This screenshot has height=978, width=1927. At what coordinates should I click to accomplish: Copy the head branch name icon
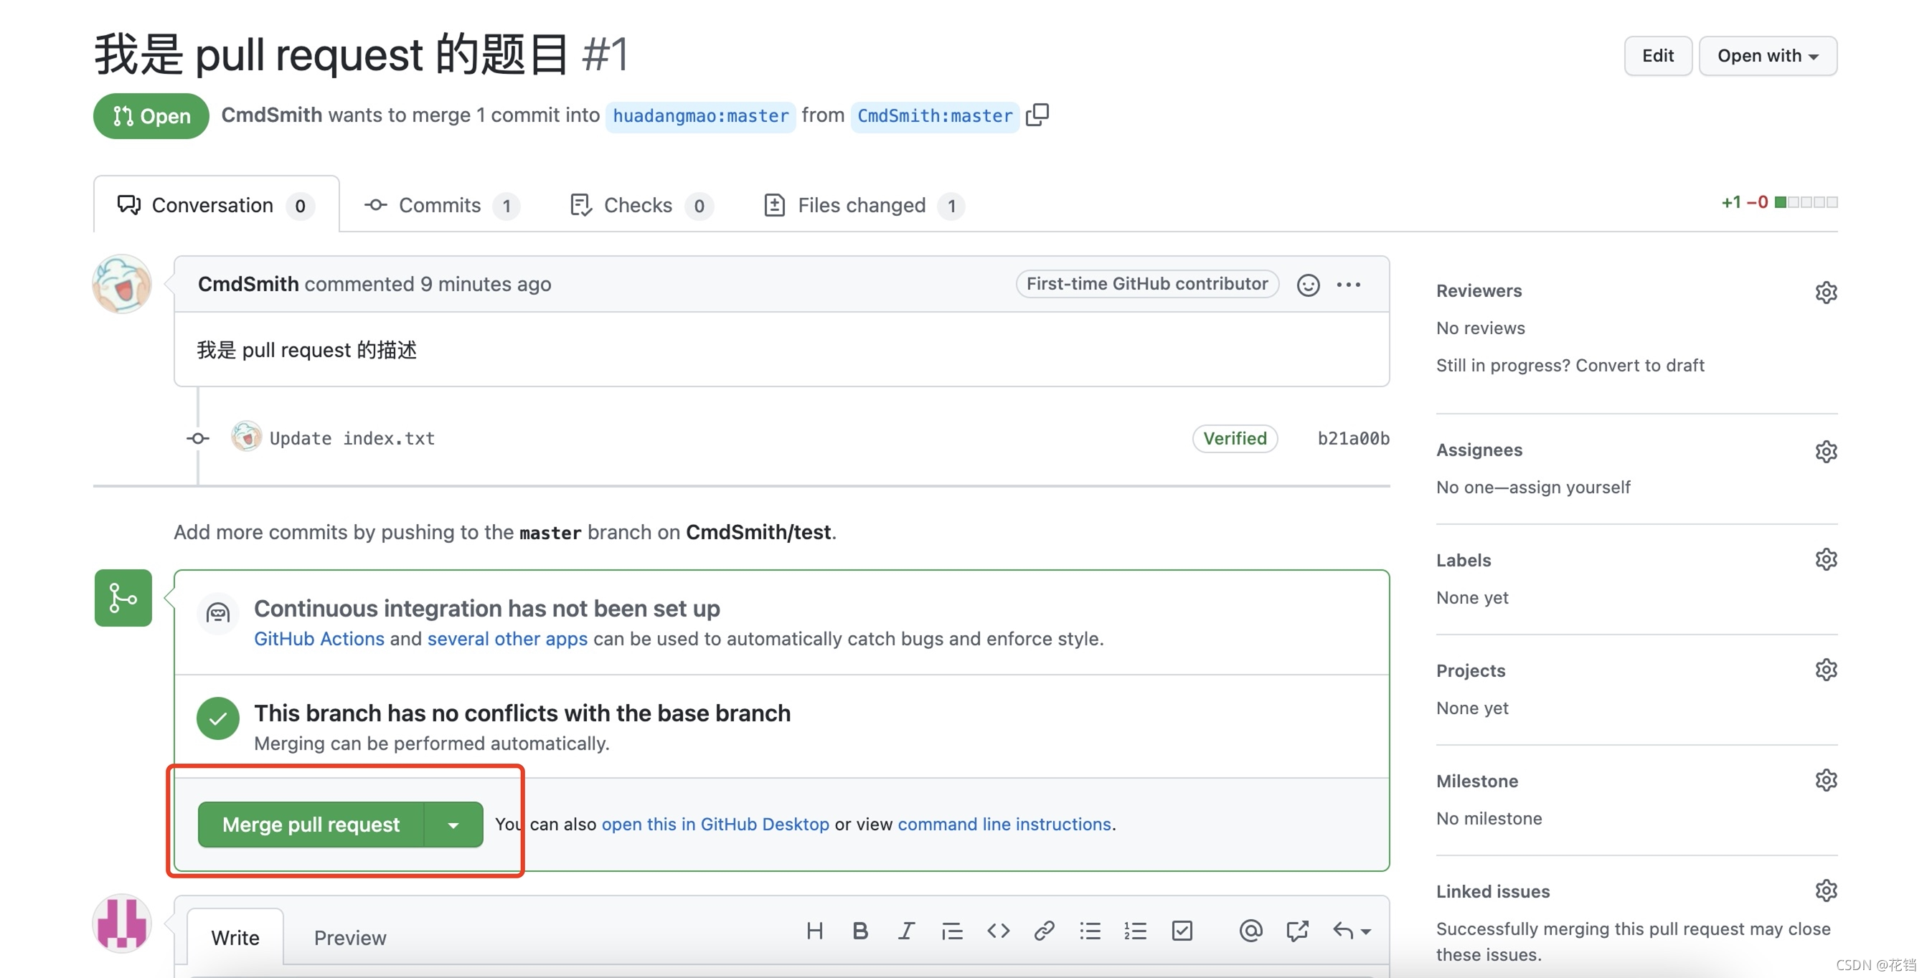click(1037, 115)
